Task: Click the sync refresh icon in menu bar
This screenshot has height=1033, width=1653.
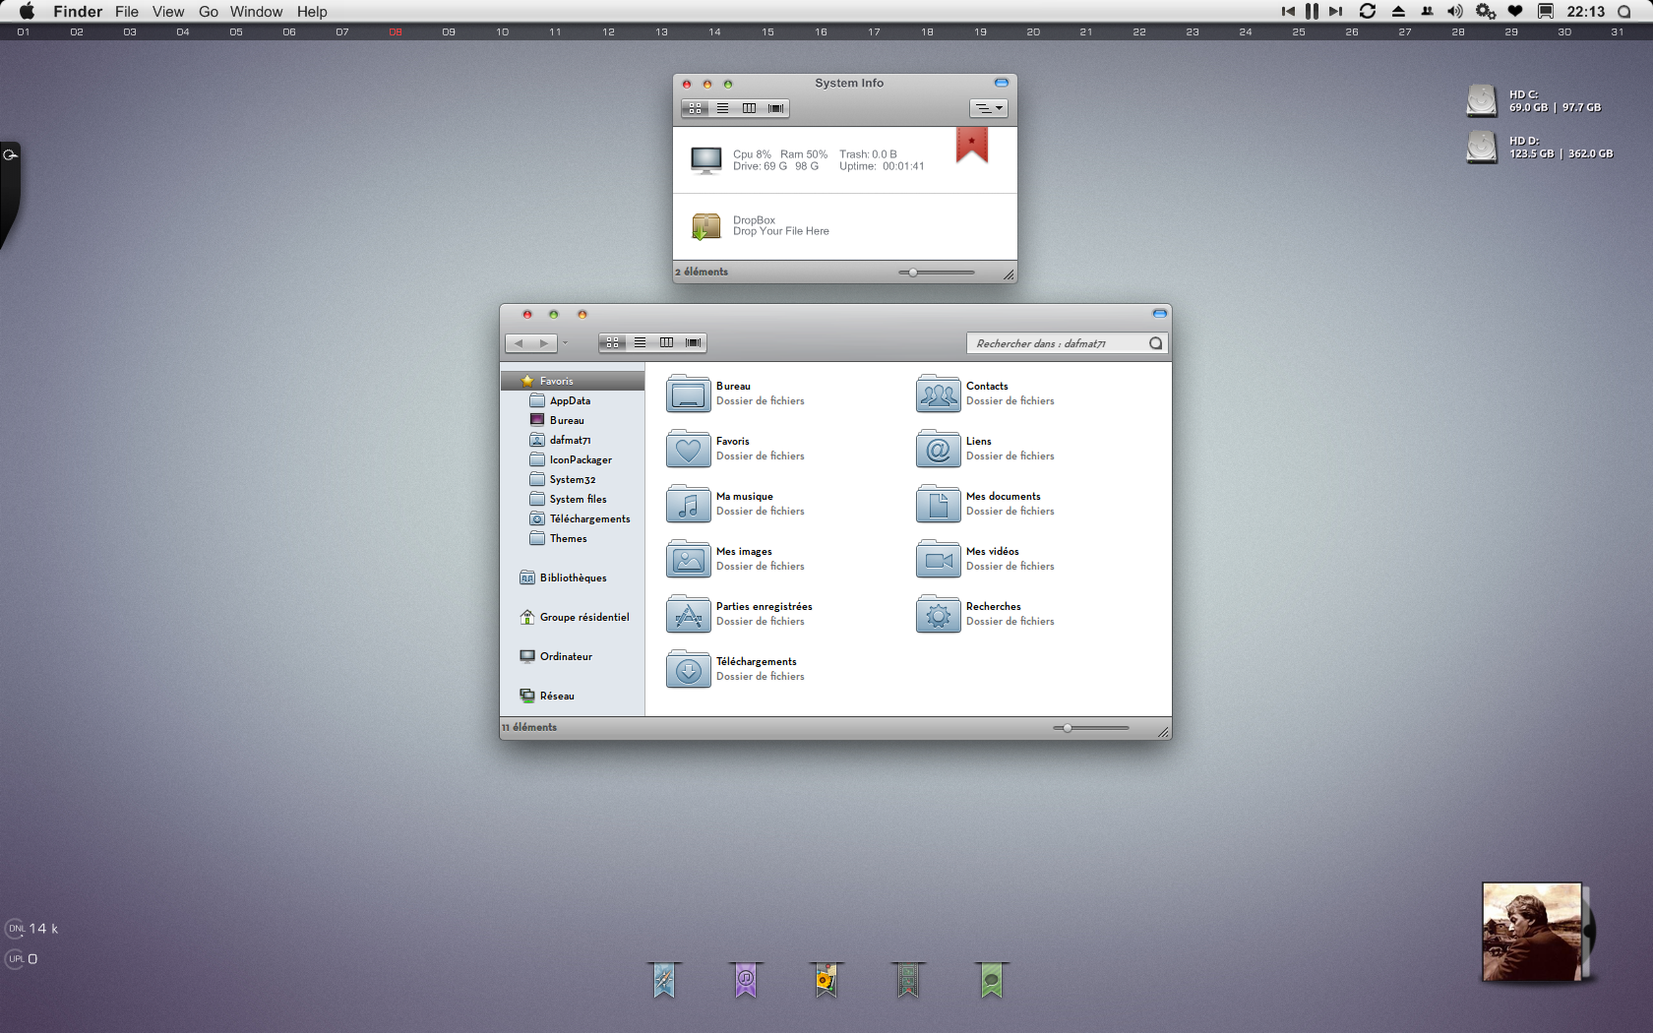Action: [1368, 11]
